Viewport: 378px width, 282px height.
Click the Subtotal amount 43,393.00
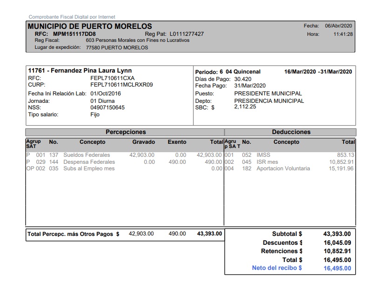[x=337, y=234]
